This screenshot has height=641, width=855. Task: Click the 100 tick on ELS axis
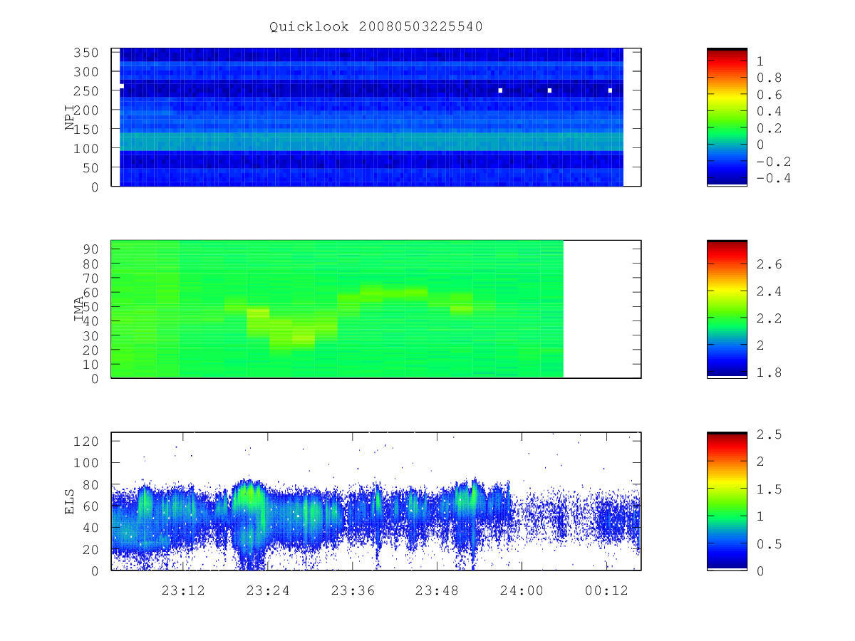point(86,463)
